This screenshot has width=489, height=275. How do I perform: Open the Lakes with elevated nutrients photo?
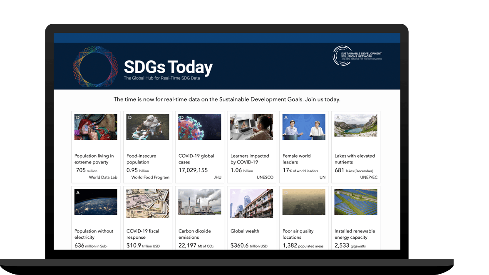356,126
